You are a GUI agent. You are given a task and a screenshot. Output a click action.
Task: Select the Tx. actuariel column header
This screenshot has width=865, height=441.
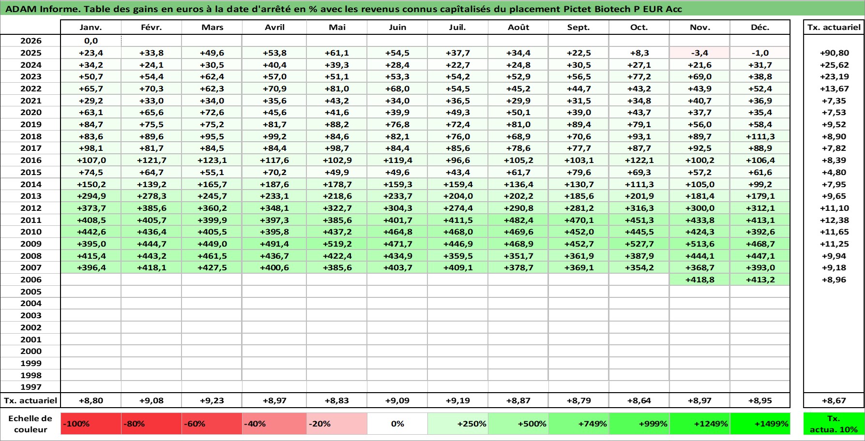834,27
